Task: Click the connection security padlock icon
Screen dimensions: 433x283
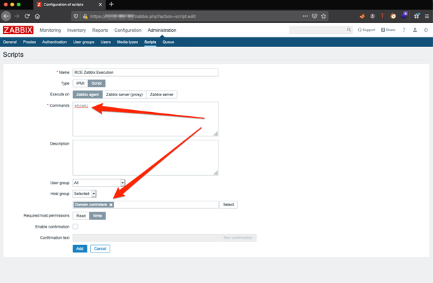Action: [x=85, y=16]
